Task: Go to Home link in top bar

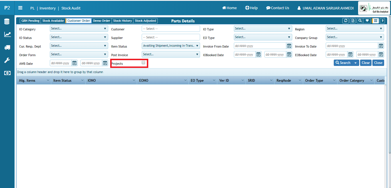Action: pyautogui.click(x=230, y=8)
